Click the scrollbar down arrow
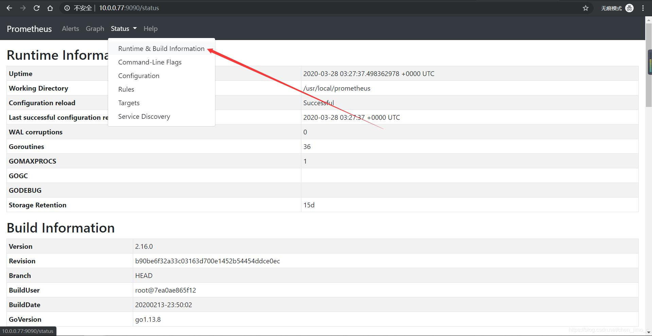652x336 pixels. pyautogui.click(x=649, y=332)
